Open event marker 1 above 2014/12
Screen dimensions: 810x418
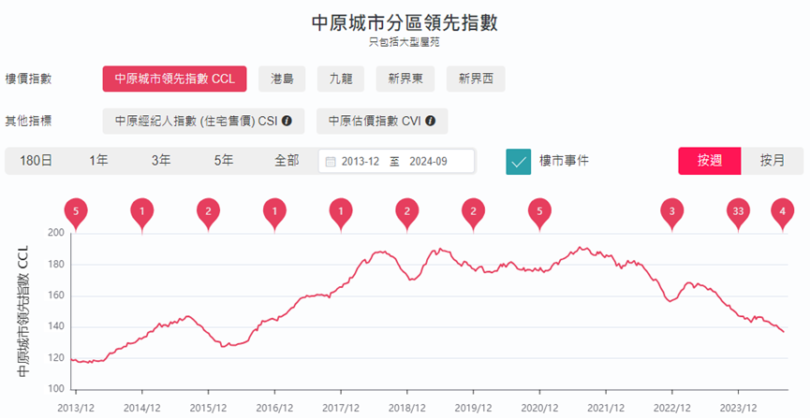click(x=142, y=213)
